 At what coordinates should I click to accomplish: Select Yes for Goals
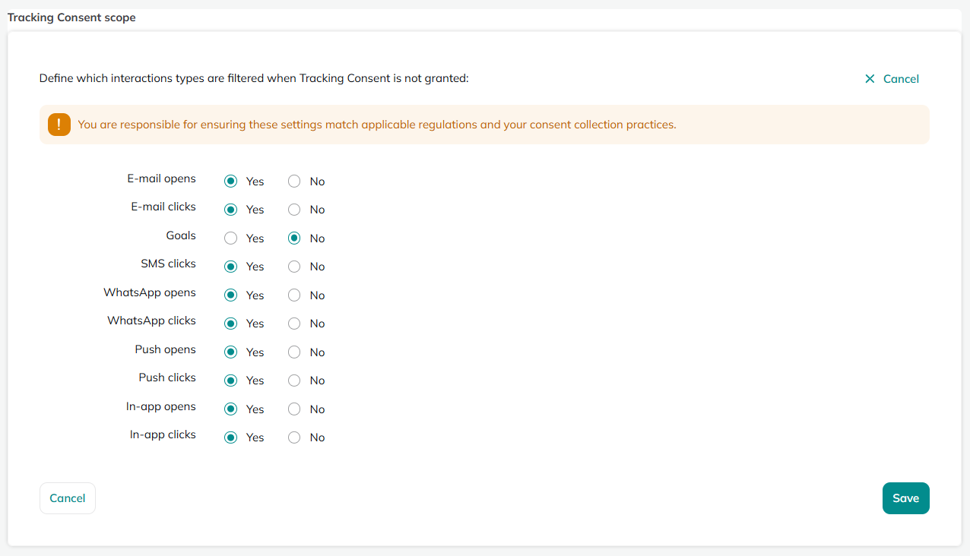(231, 238)
